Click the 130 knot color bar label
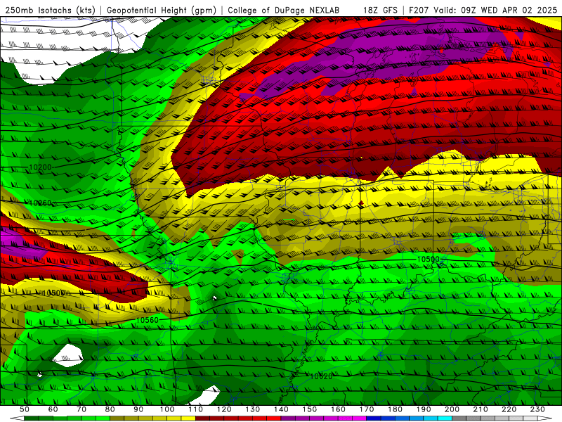Image resolution: width=562 pixels, height=422 pixels. (252, 409)
